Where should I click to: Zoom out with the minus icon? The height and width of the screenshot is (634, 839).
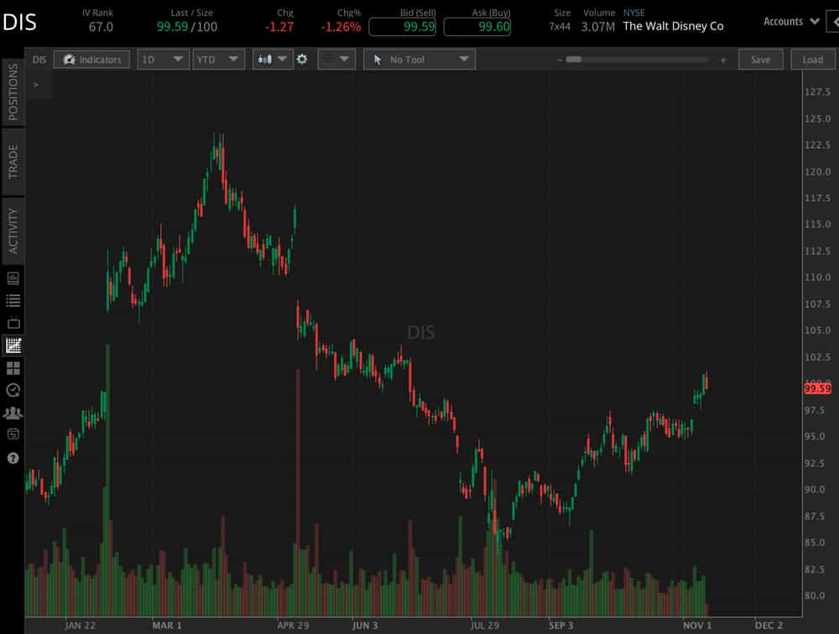pyautogui.click(x=559, y=60)
